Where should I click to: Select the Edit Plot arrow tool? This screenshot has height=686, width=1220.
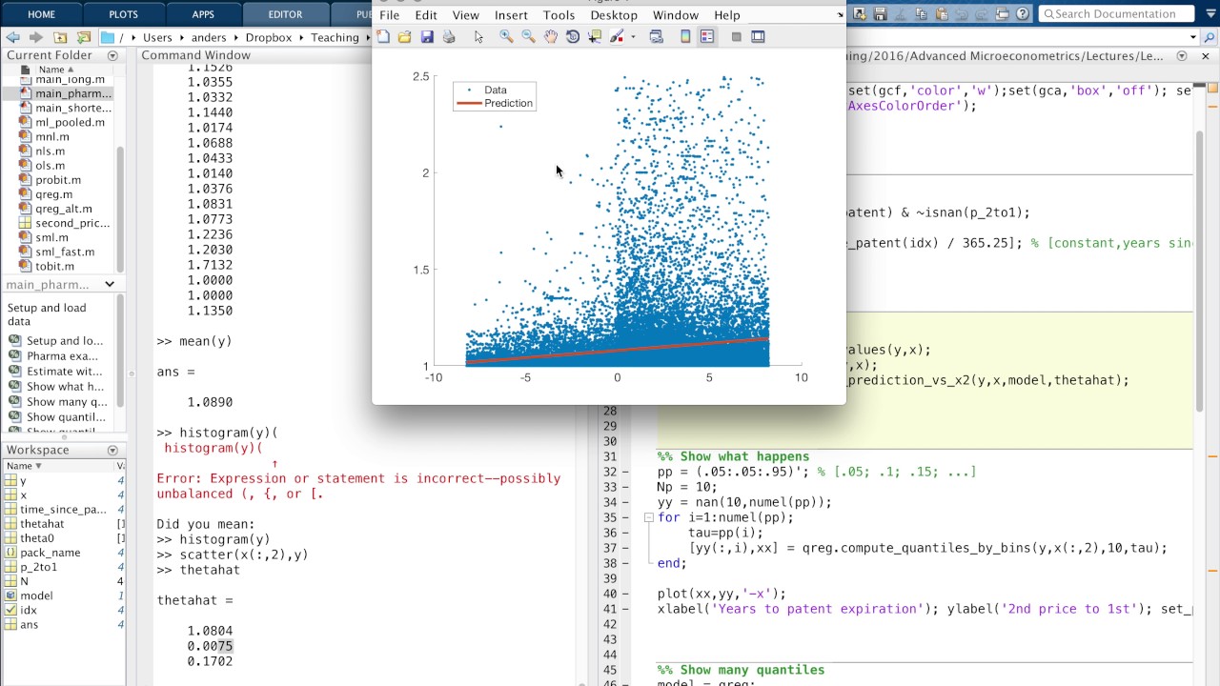tap(478, 36)
